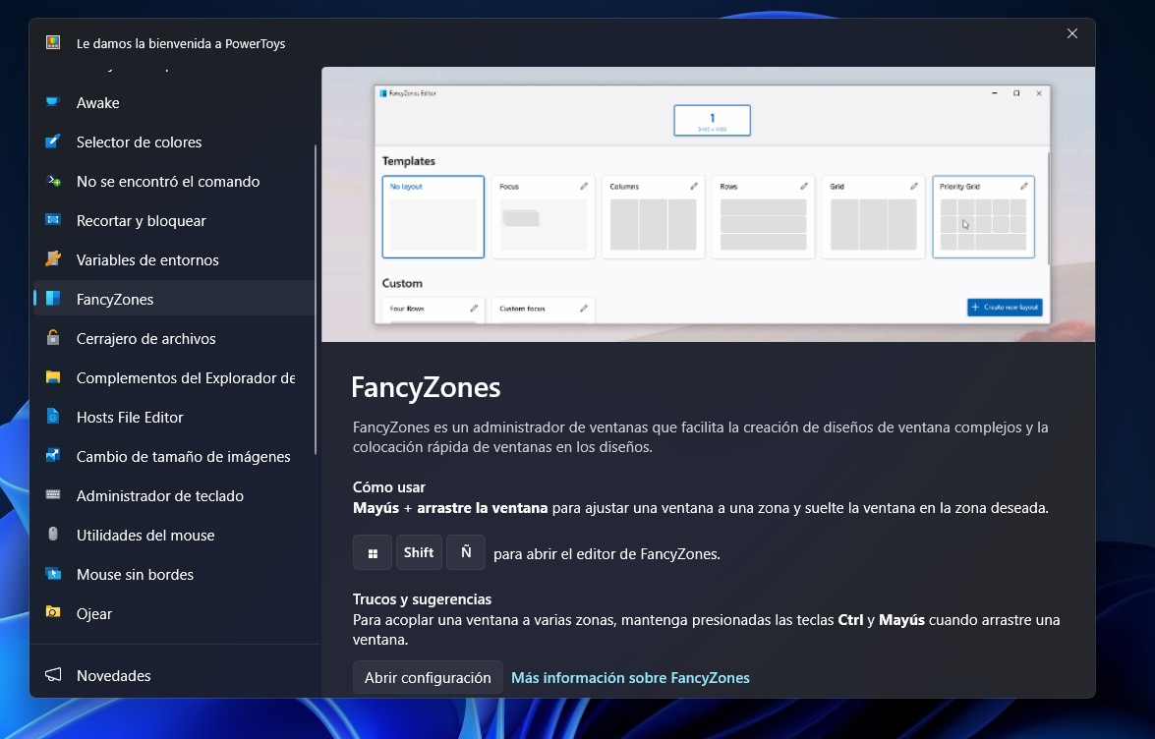This screenshot has height=739, width=1155.
Task: Open Utilidades del mouse page
Action: point(174,535)
